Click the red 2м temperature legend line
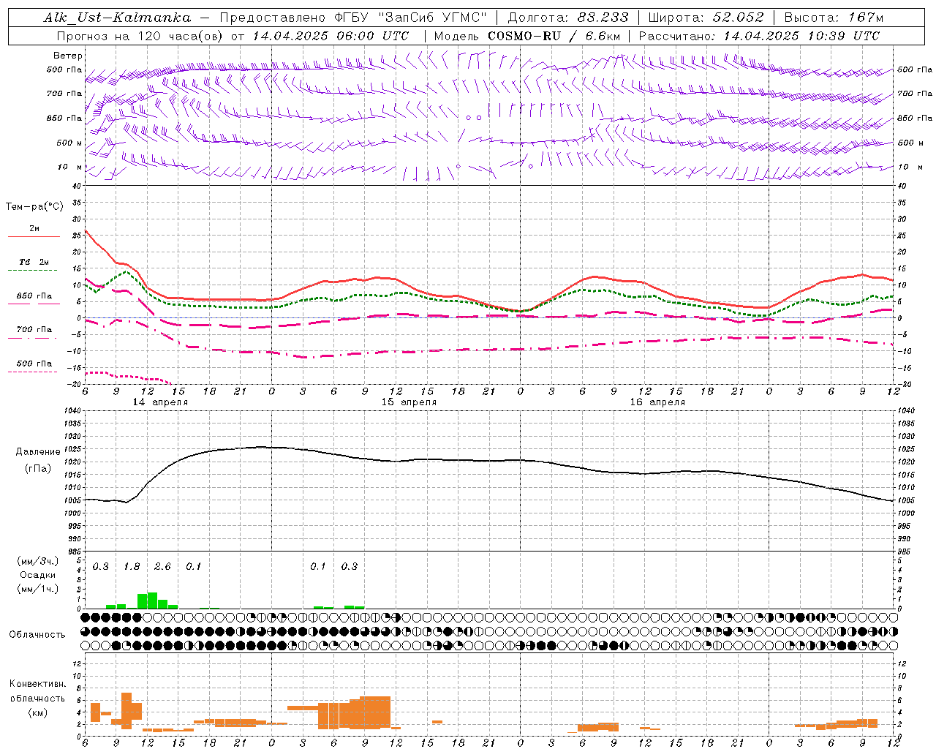This screenshot has width=936, height=749. pyautogui.click(x=34, y=236)
